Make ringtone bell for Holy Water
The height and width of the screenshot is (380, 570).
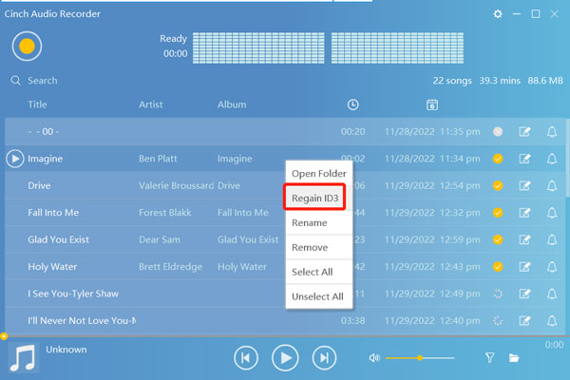(552, 267)
